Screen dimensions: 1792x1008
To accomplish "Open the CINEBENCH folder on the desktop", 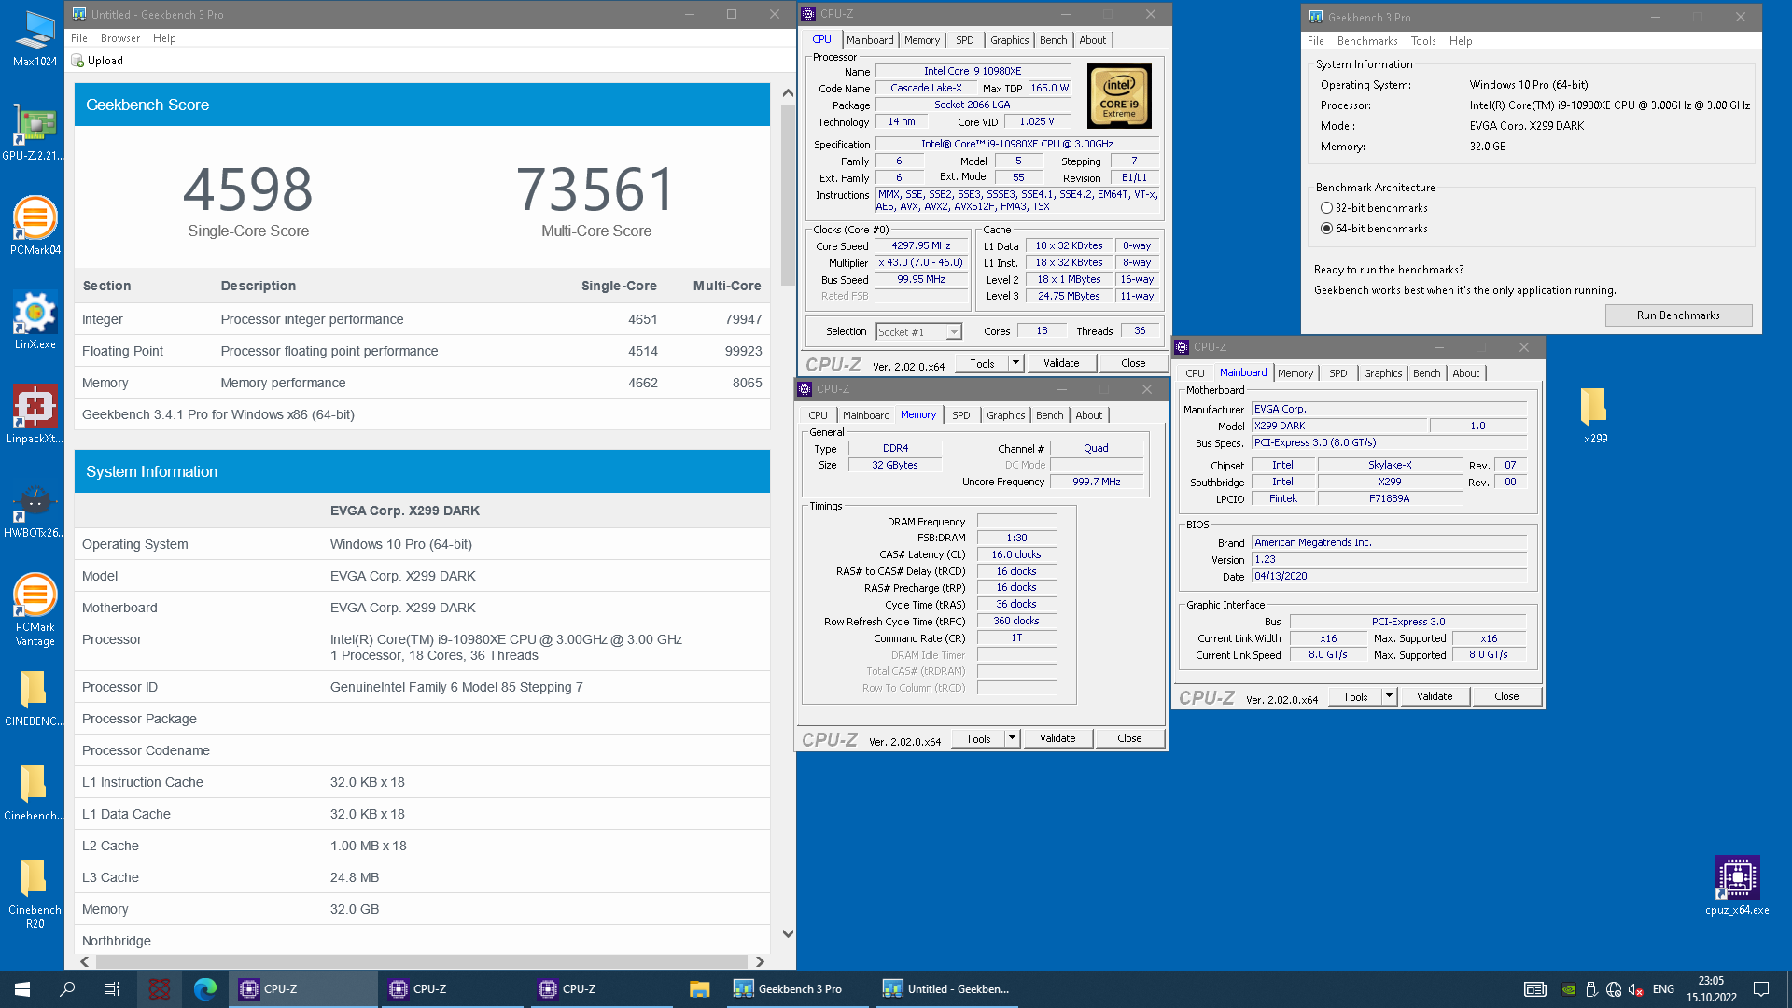I will (35, 697).
